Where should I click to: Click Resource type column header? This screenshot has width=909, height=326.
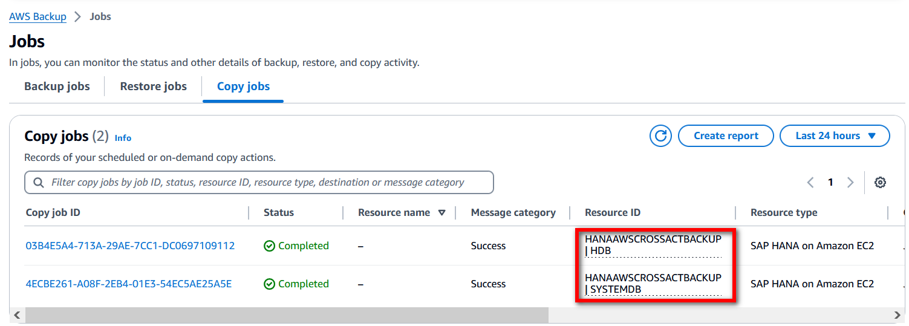784,213
